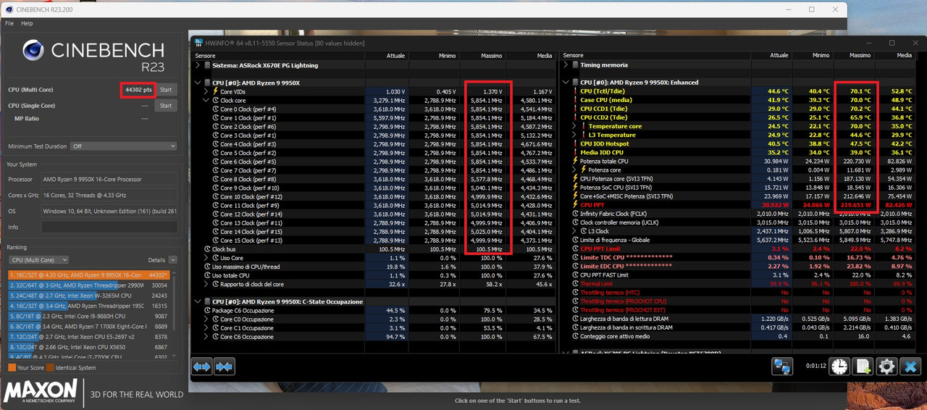
Task: Select ranking entry Ryzen 7 1700X
Action: click(89, 327)
